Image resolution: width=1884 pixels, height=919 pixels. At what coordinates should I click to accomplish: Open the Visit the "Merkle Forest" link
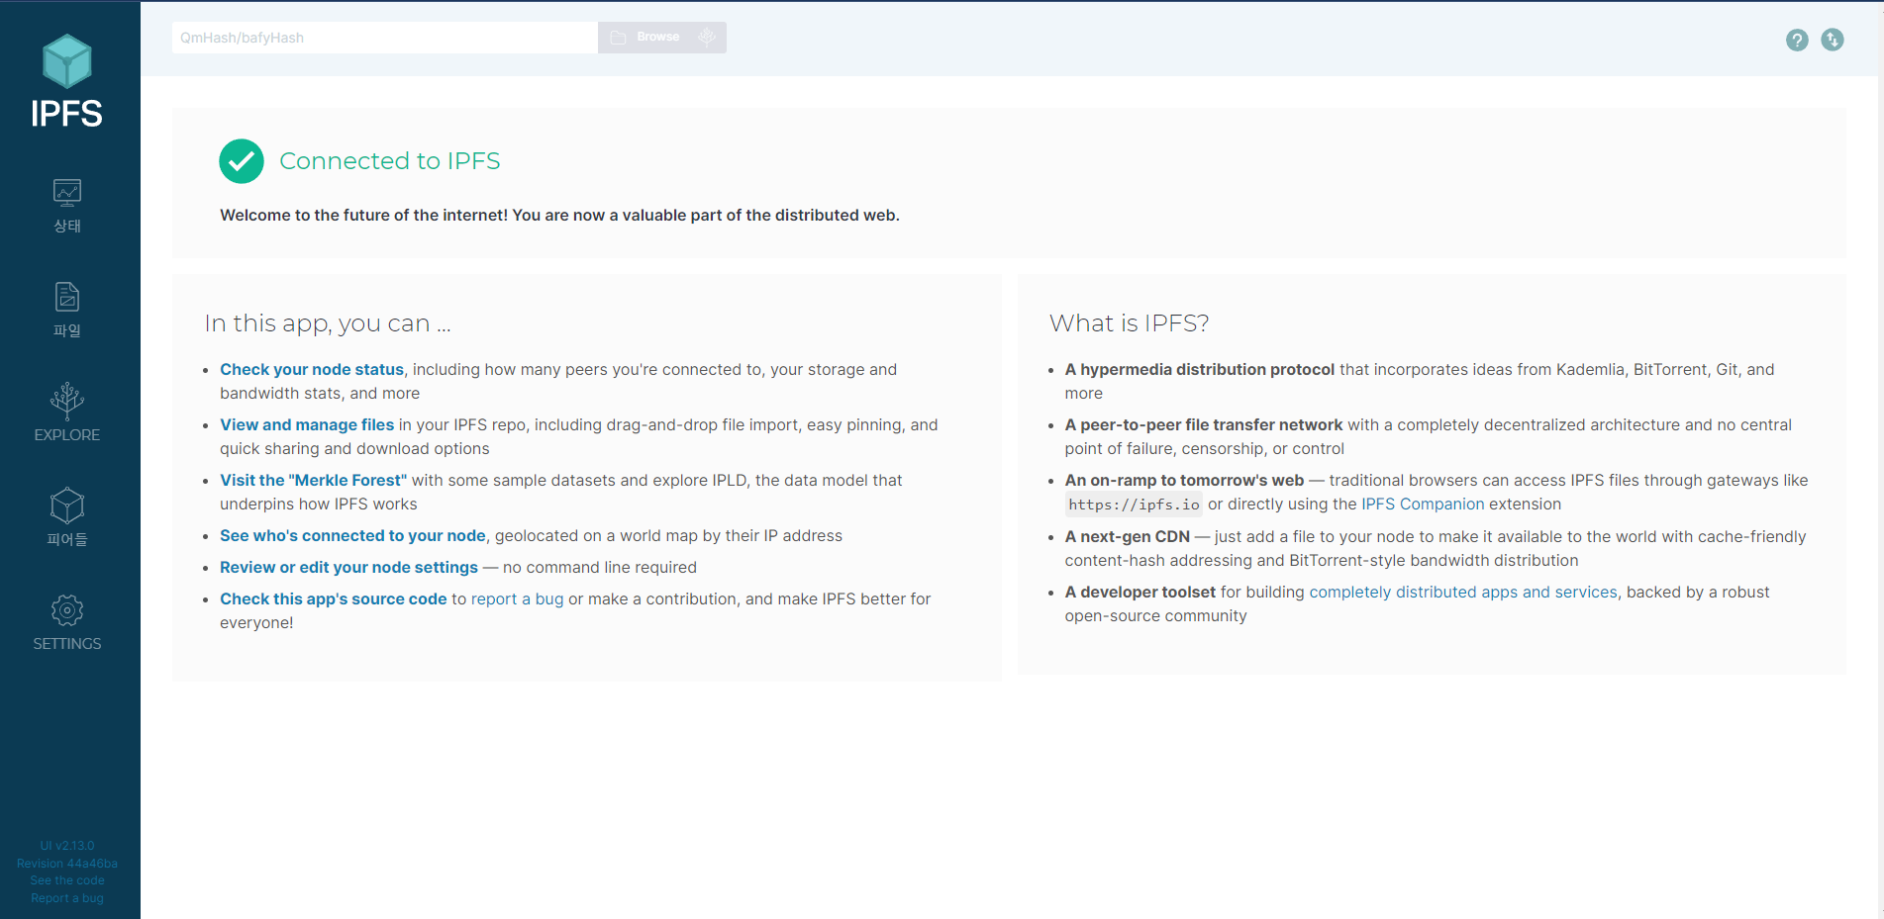pyautogui.click(x=313, y=480)
